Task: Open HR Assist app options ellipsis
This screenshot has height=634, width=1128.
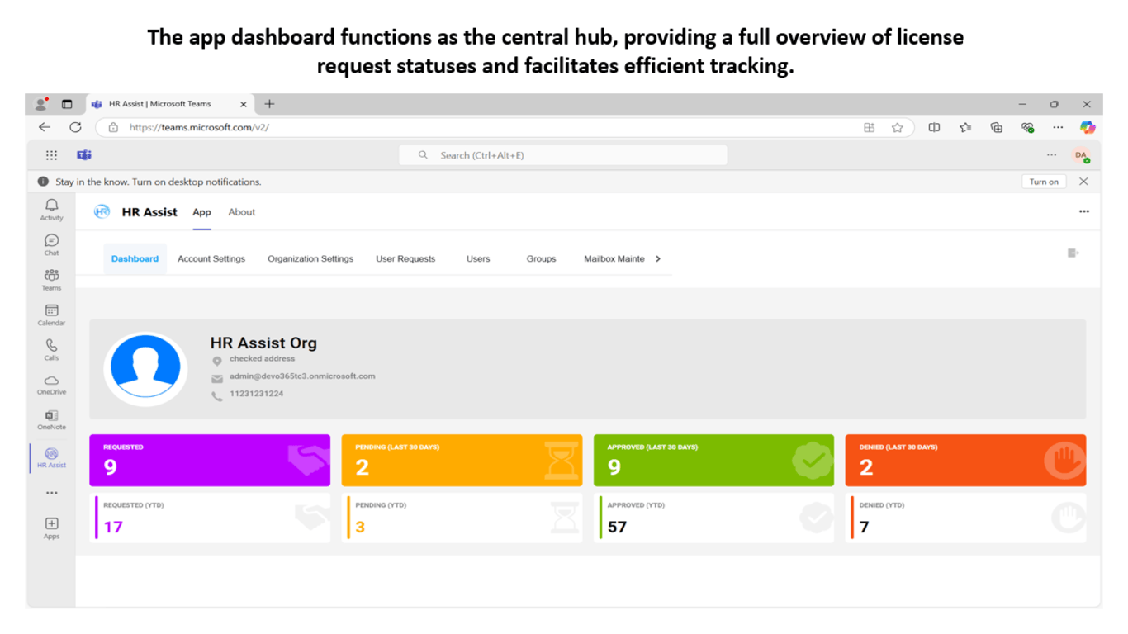Action: pyautogui.click(x=1083, y=212)
